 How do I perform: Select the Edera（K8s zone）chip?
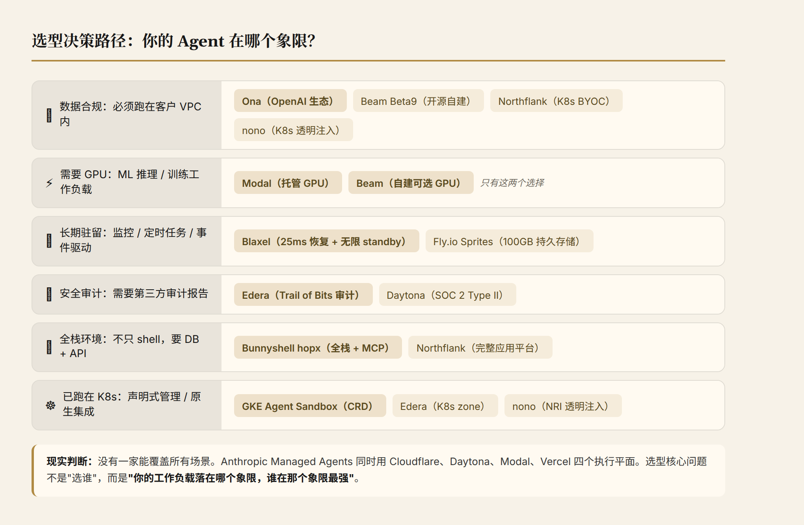click(445, 406)
